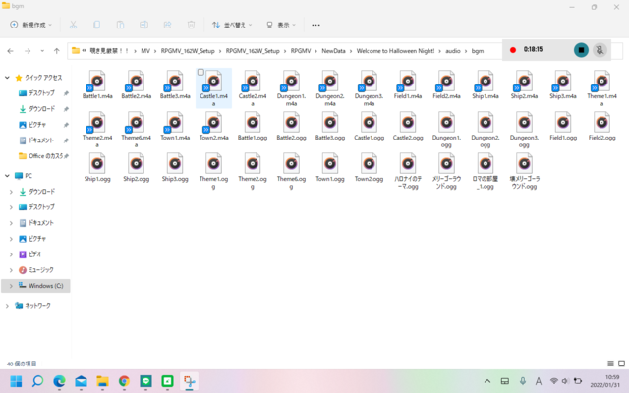Select file Dungeon3.ogg
The height and width of the screenshot is (393, 629).
point(524,130)
